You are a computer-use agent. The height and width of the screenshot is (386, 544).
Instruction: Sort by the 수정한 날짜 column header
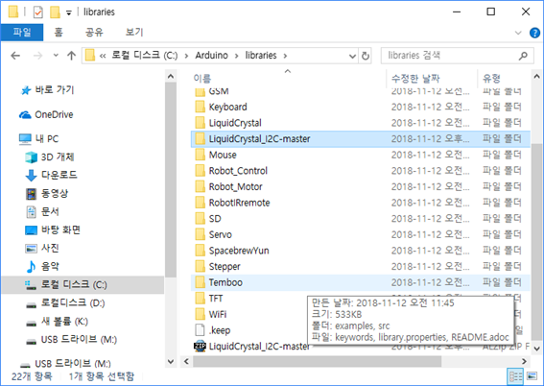point(415,79)
